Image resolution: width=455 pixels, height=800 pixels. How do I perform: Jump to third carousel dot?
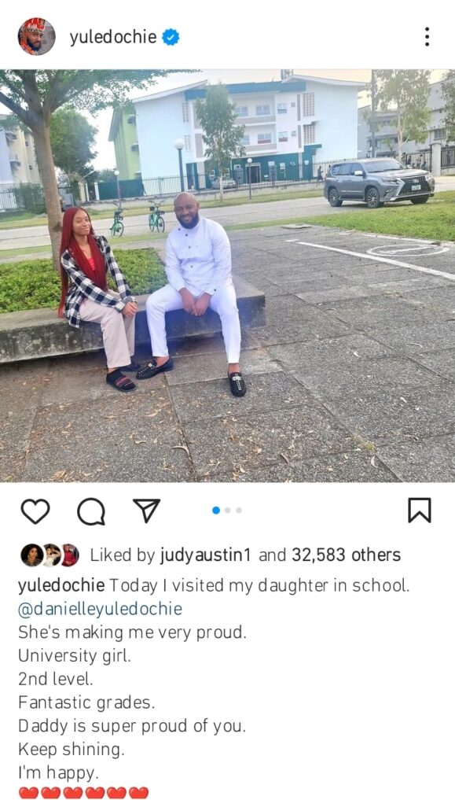238,511
